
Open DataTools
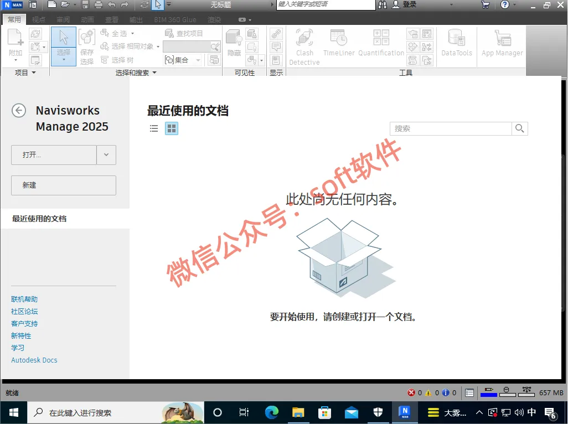[x=457, y=43]
